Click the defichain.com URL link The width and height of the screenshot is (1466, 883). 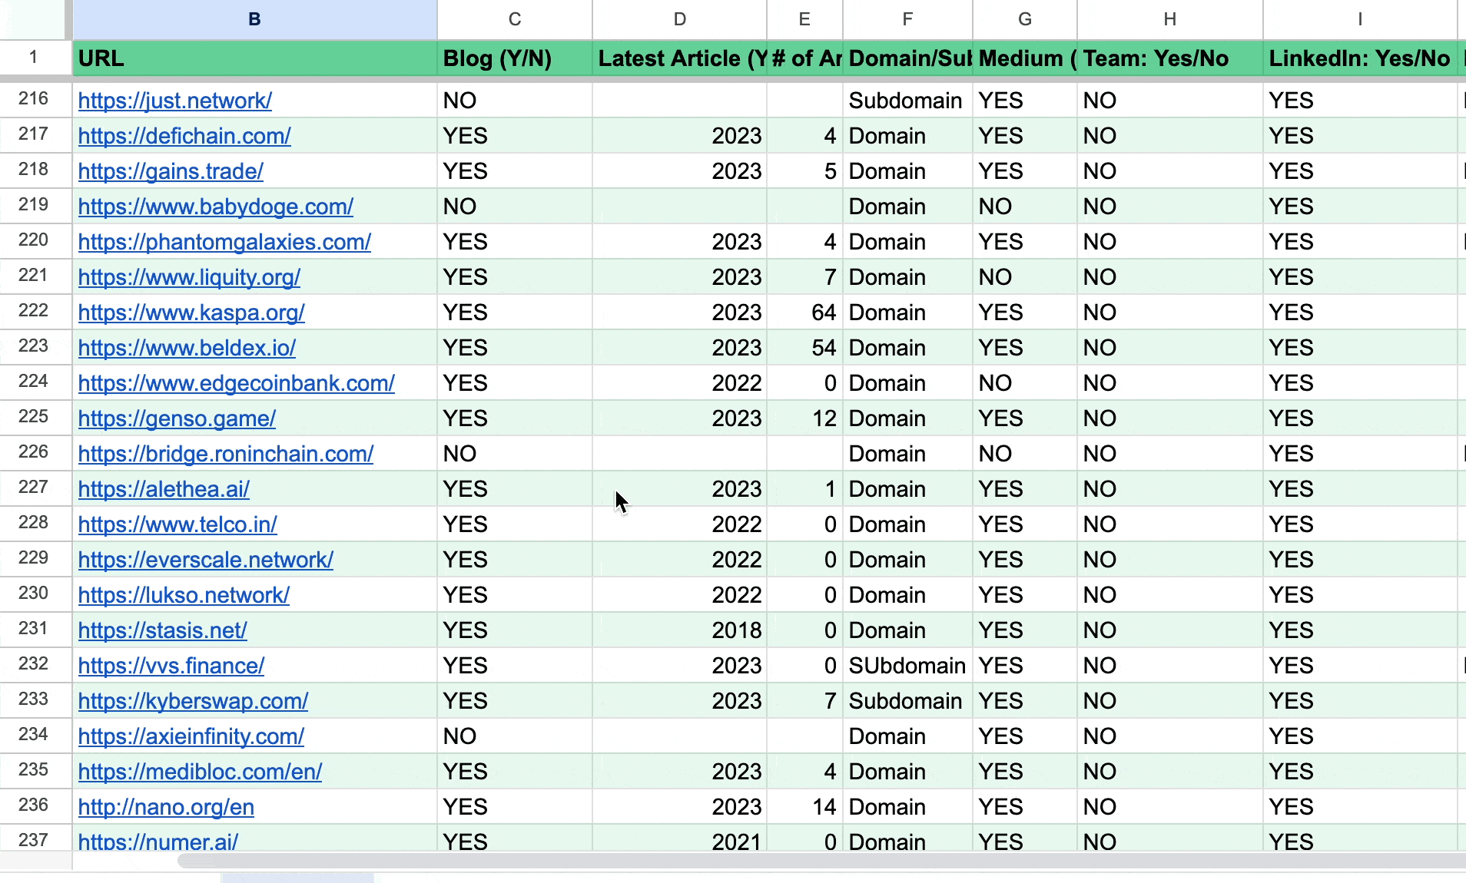coord(184,136)
